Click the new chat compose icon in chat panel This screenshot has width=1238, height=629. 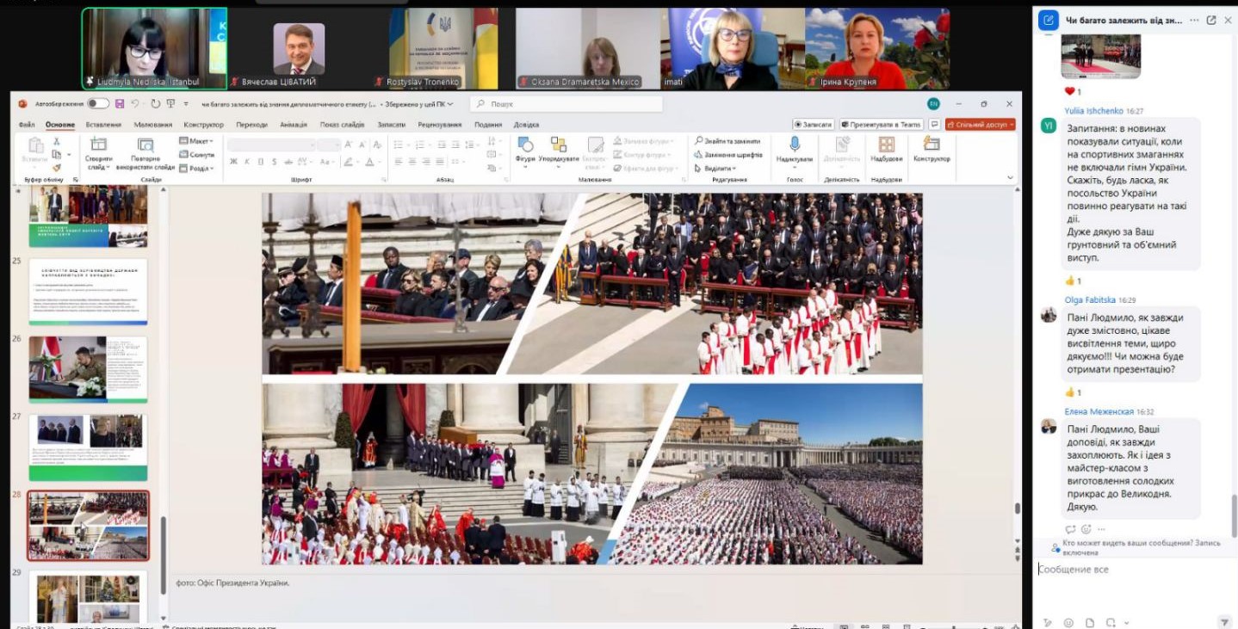[x=1048, y=21]
